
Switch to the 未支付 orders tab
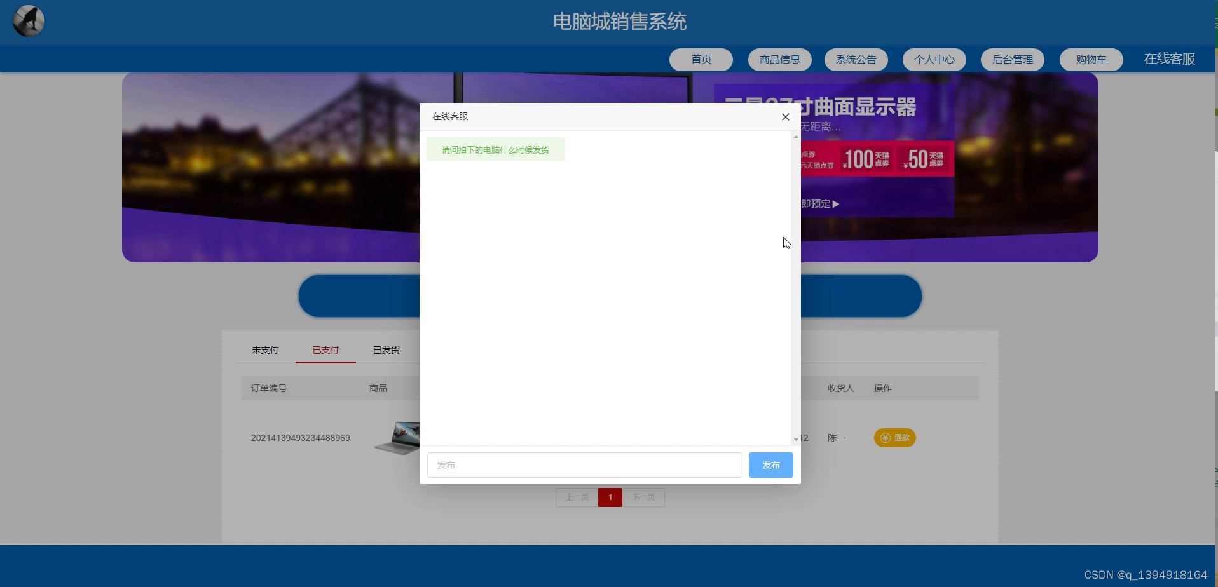[265, 350]
